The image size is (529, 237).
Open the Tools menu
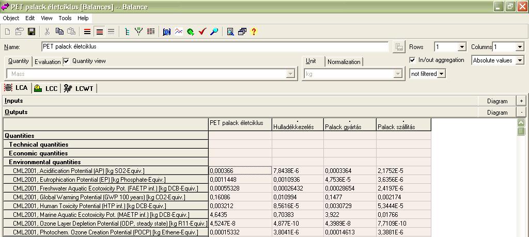(65, 18)
